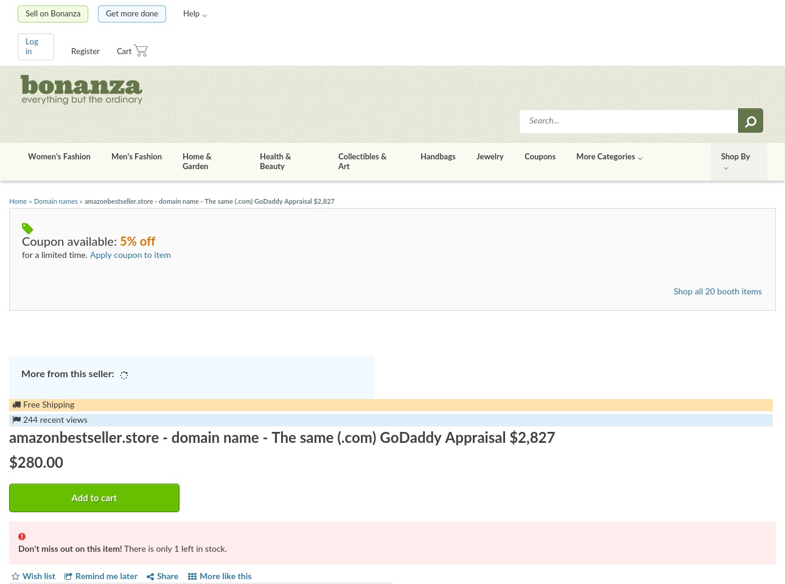
Task: Open the Register link
Action: coord(85,51)
